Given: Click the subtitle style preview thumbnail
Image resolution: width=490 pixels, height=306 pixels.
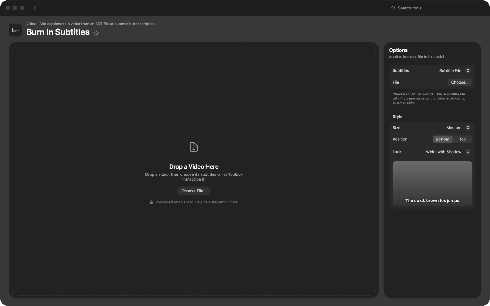Looking at the screenshot, I should [432, 183].
